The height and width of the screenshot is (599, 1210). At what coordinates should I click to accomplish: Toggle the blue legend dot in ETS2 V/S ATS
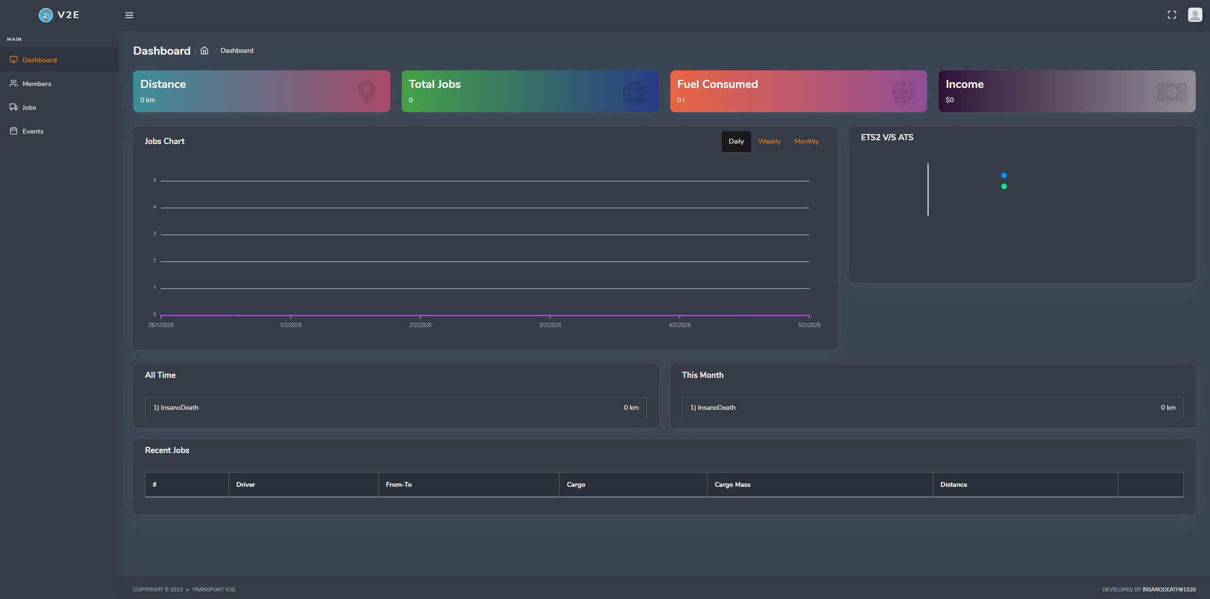(1004, 176)
